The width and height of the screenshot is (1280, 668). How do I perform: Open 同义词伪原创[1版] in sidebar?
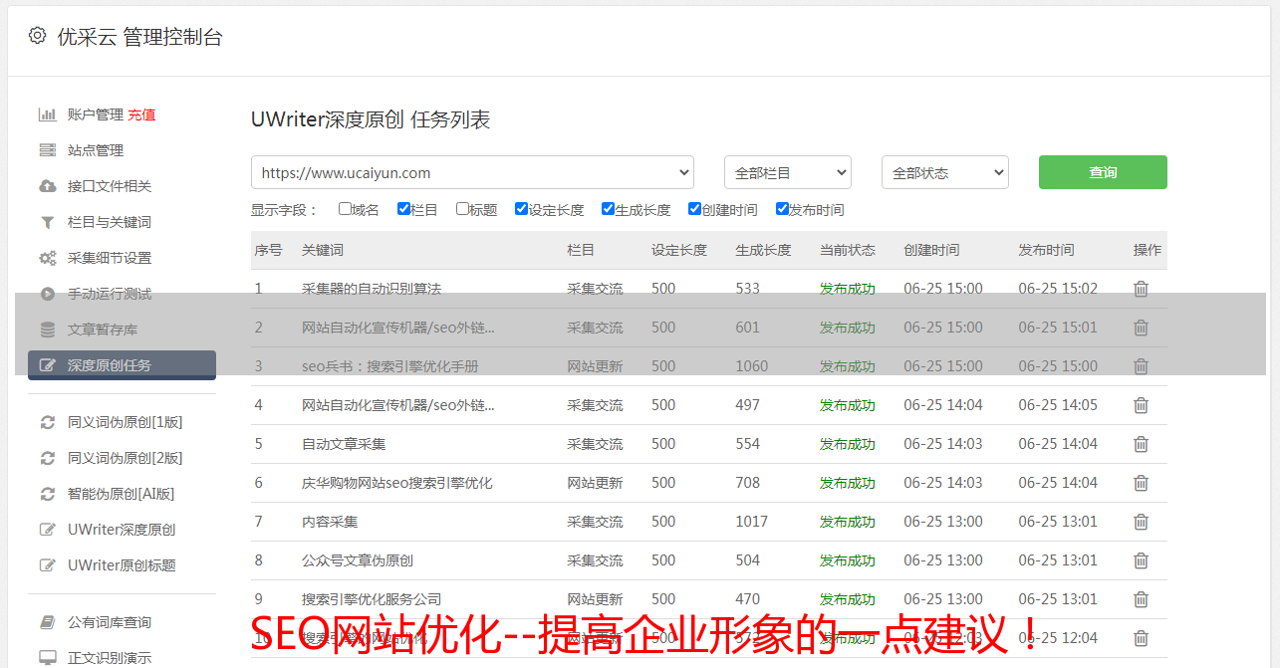125,422
